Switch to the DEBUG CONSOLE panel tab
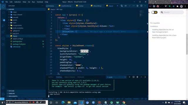This screenshot has height=105, width=188. [x=70, y=77]
